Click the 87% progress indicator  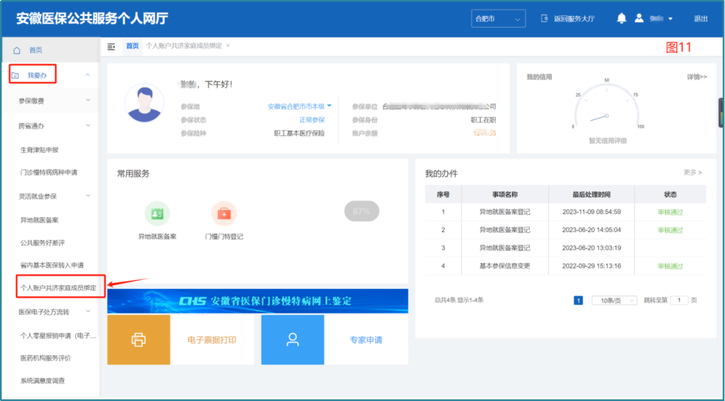click(x=362, y=211)
